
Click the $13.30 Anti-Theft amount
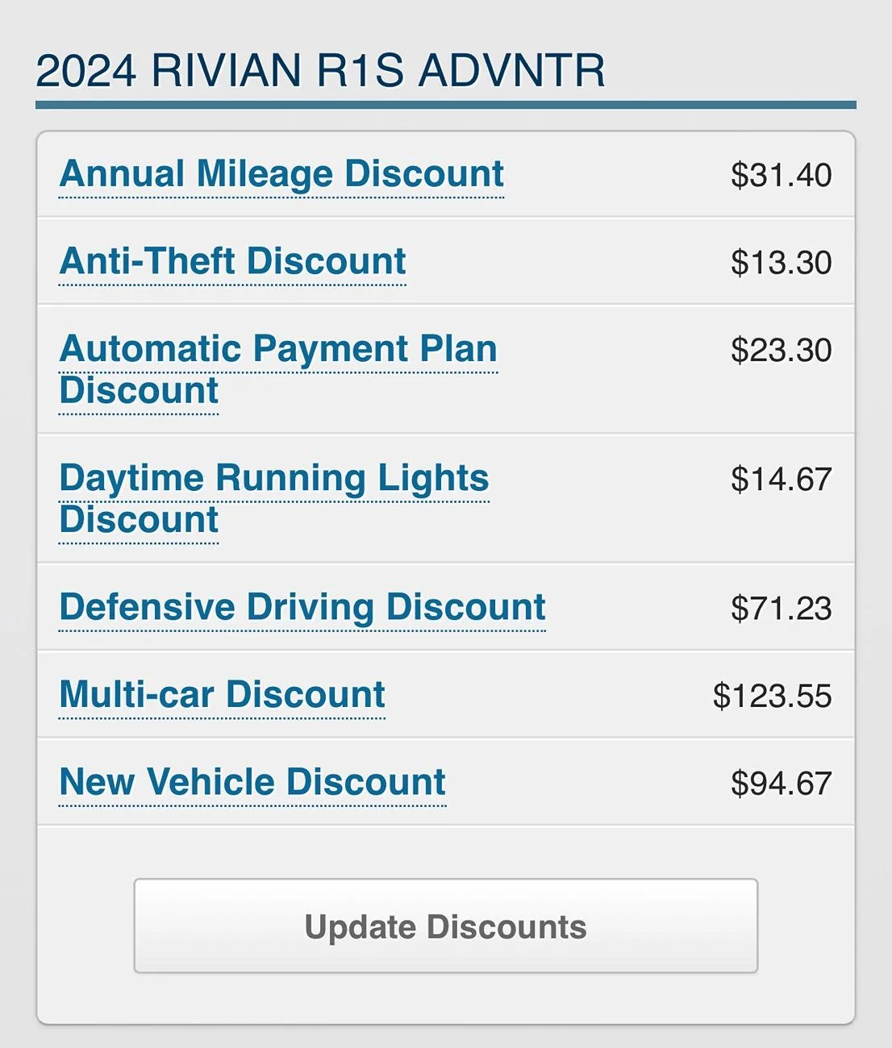(x=781, y=263)
